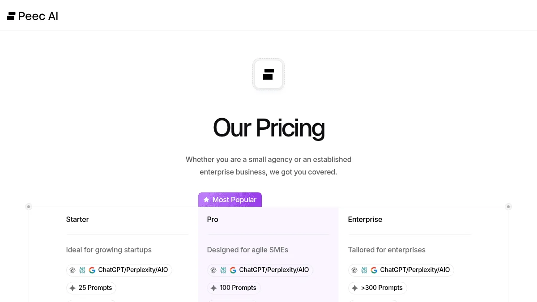Click the sparkle icon beside 25 Prompts
Screen dimensions: 537x302
pos(72,288)
